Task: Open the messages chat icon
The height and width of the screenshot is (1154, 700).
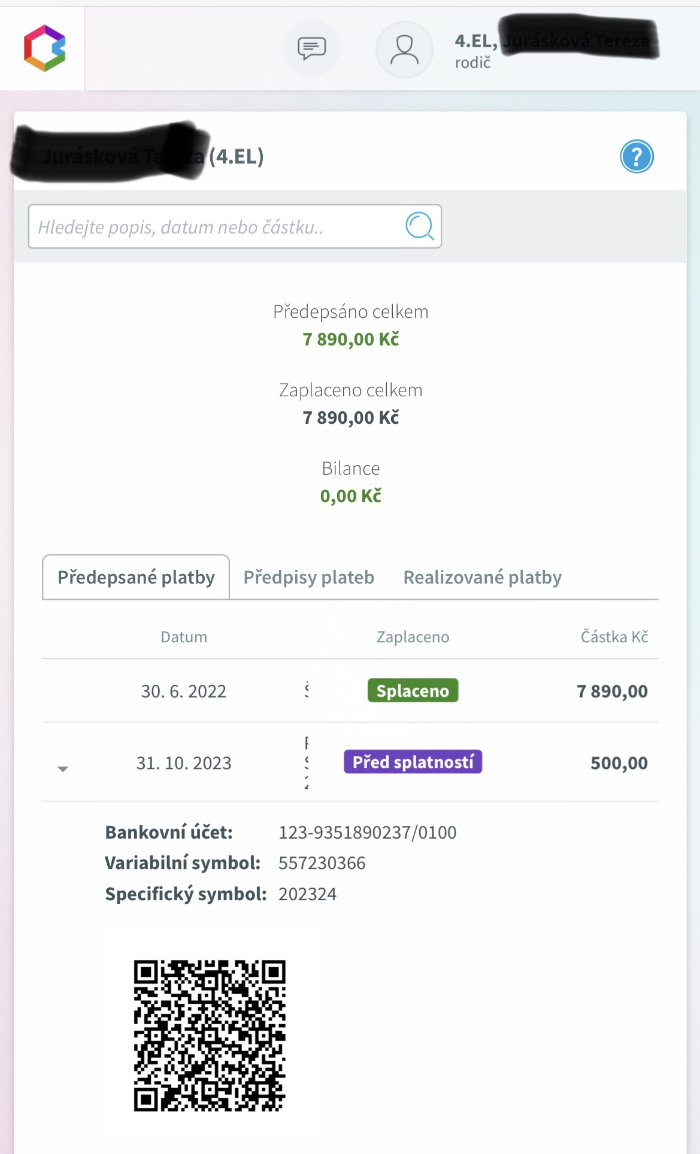Action: click(x=312, y=48)
